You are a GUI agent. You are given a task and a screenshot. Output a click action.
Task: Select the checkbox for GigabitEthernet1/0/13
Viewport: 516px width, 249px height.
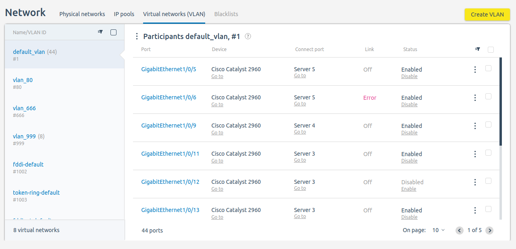[x=488, y=209]
